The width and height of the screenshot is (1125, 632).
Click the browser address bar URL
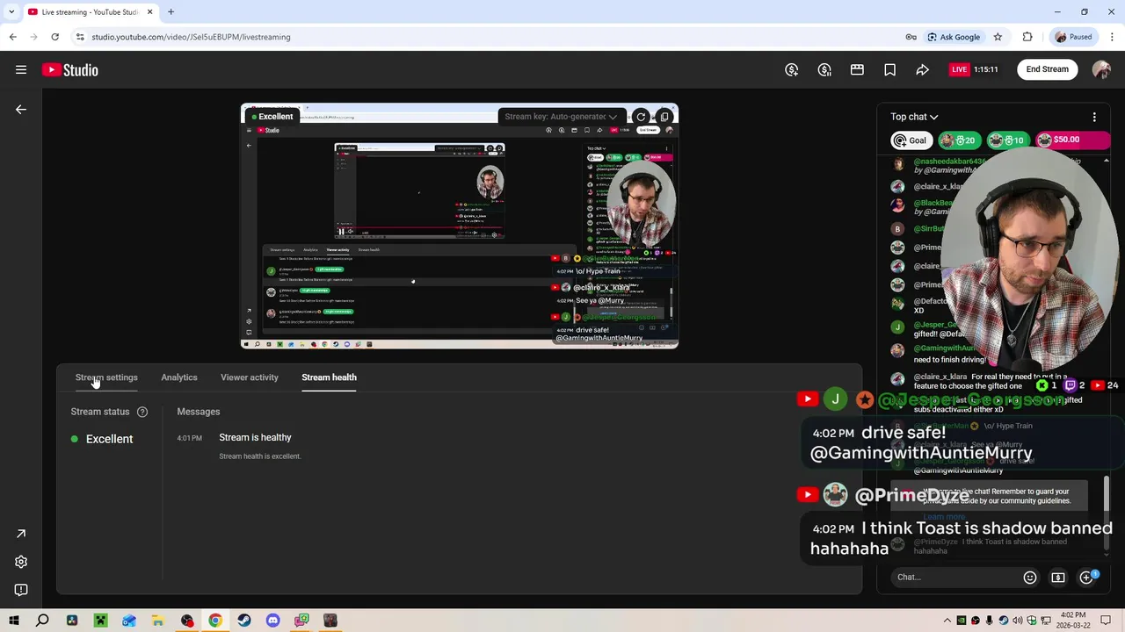click(x=191, y=37)
